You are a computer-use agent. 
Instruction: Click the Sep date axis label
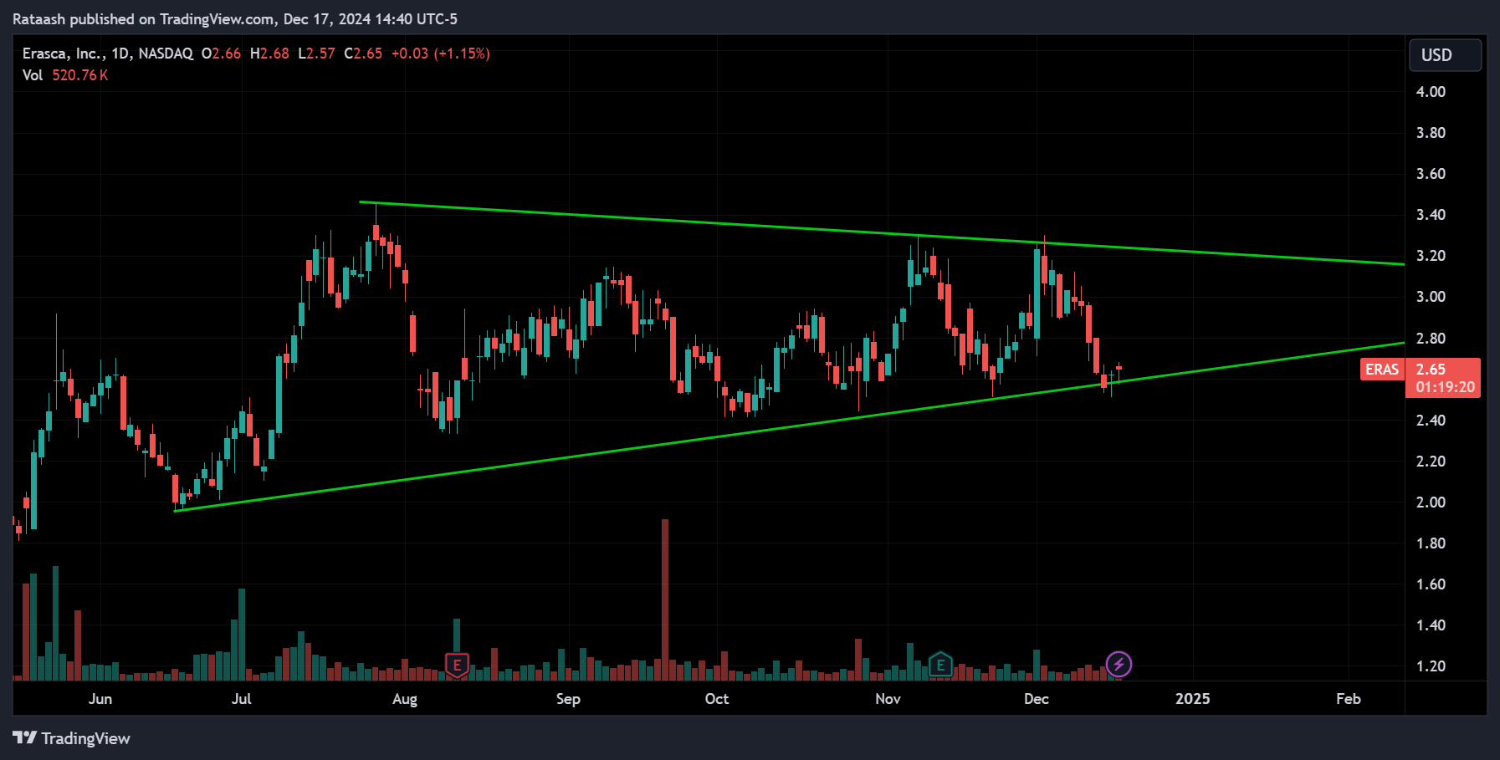(x=568, y=699)
